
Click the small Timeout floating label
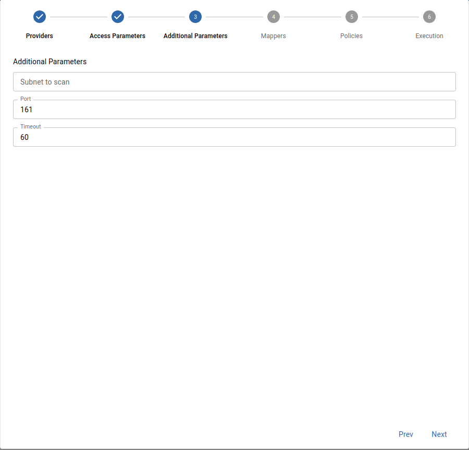31,127
